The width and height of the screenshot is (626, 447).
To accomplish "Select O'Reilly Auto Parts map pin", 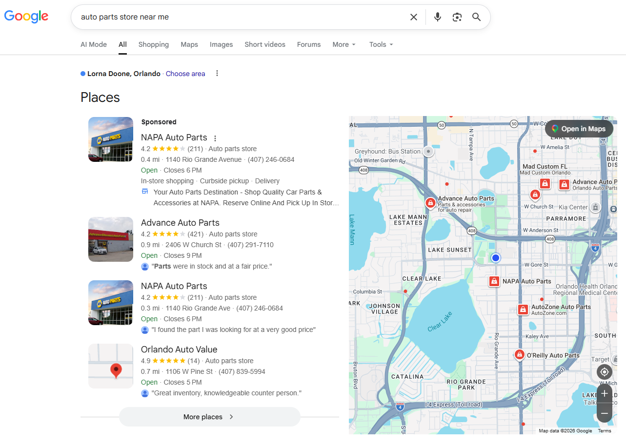I will 520,354.
